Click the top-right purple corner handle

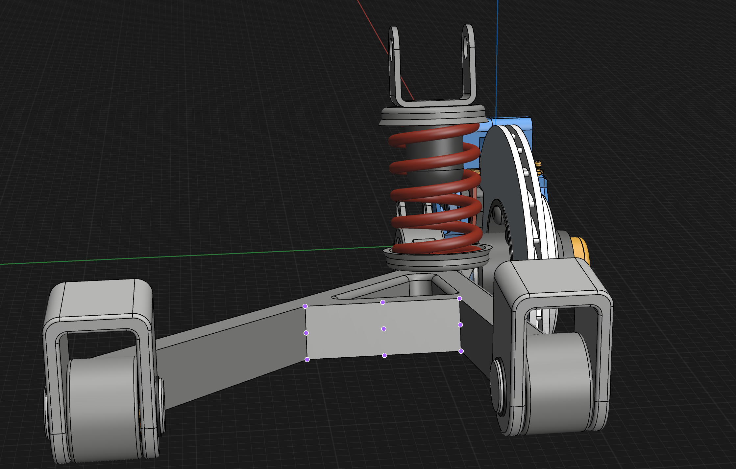(459, 299)
